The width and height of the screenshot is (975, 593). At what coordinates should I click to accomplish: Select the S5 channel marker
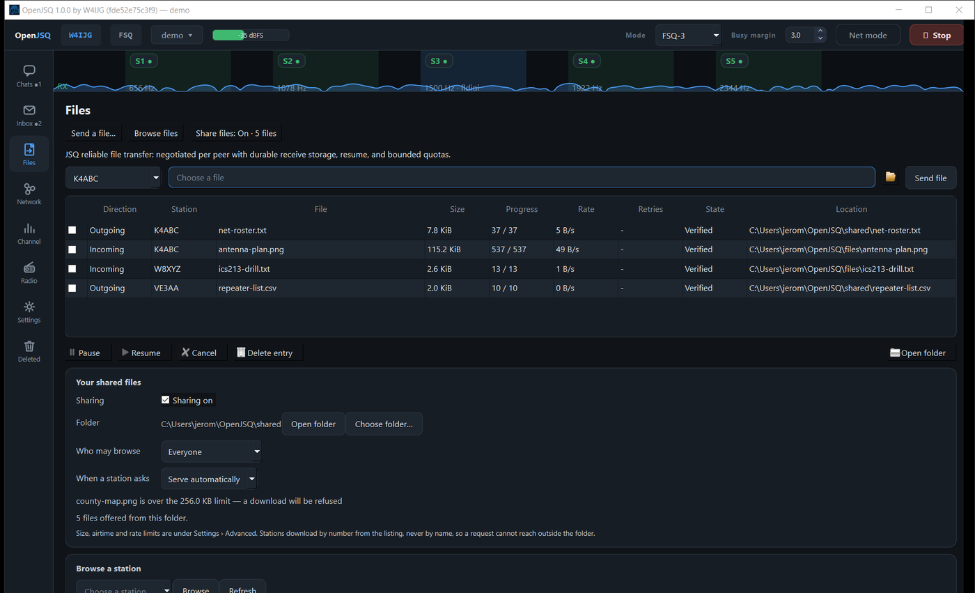coord(734,61)
